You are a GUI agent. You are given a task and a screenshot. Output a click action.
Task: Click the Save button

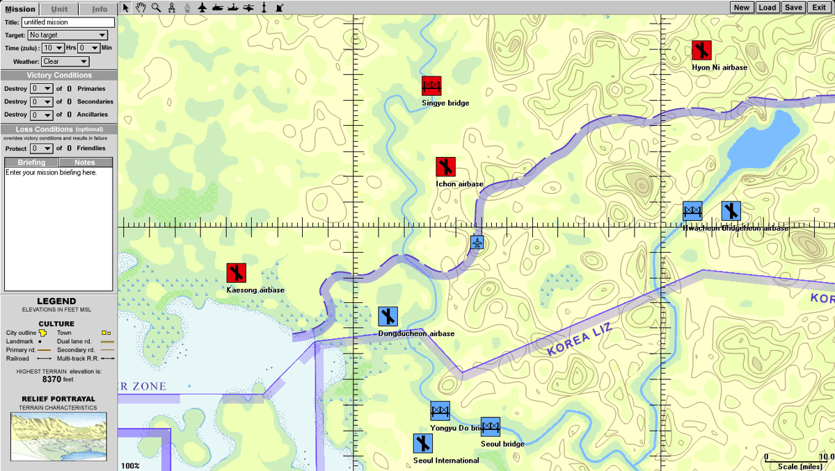(x=793, y=8)
